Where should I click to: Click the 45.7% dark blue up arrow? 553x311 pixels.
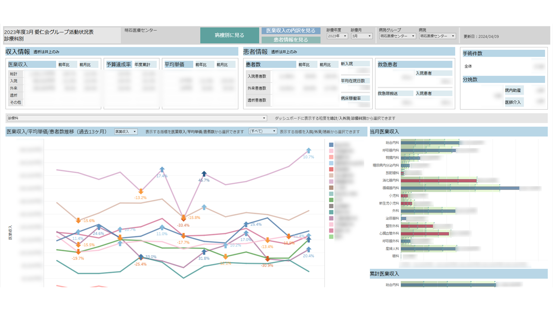pos(204,173)
